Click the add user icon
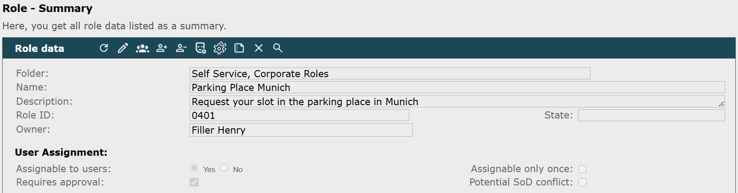 [x=162, y=48]
